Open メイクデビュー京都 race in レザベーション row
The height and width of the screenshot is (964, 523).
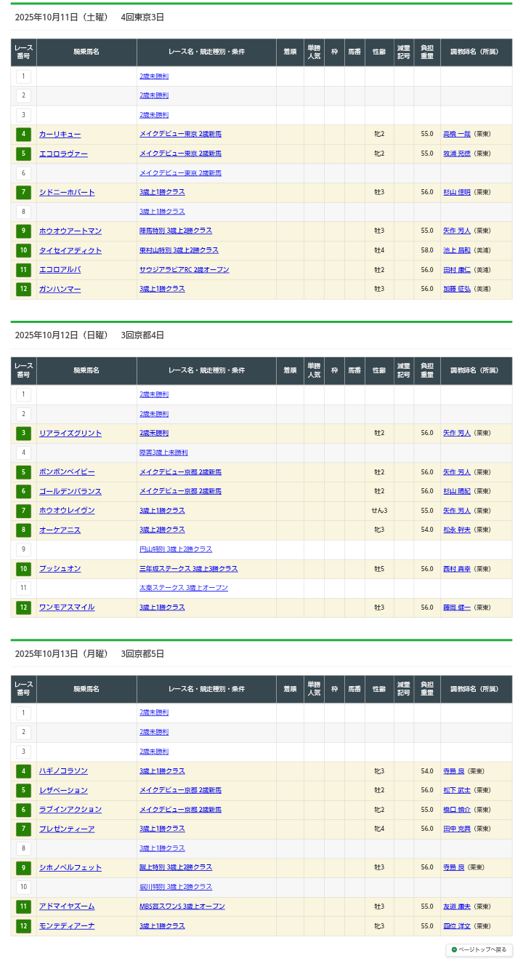[181, 790]
